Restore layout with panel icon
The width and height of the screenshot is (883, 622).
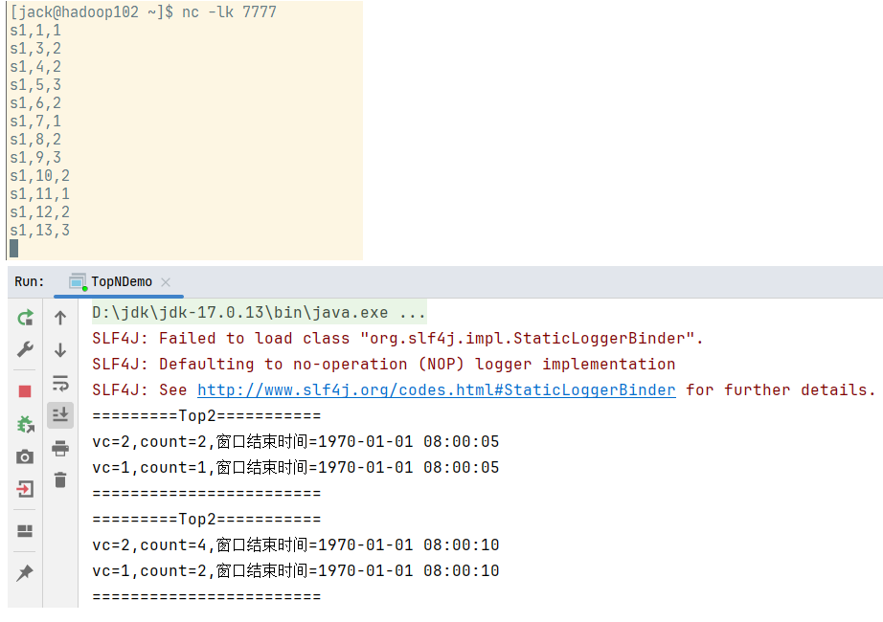(x=25, y=531)
